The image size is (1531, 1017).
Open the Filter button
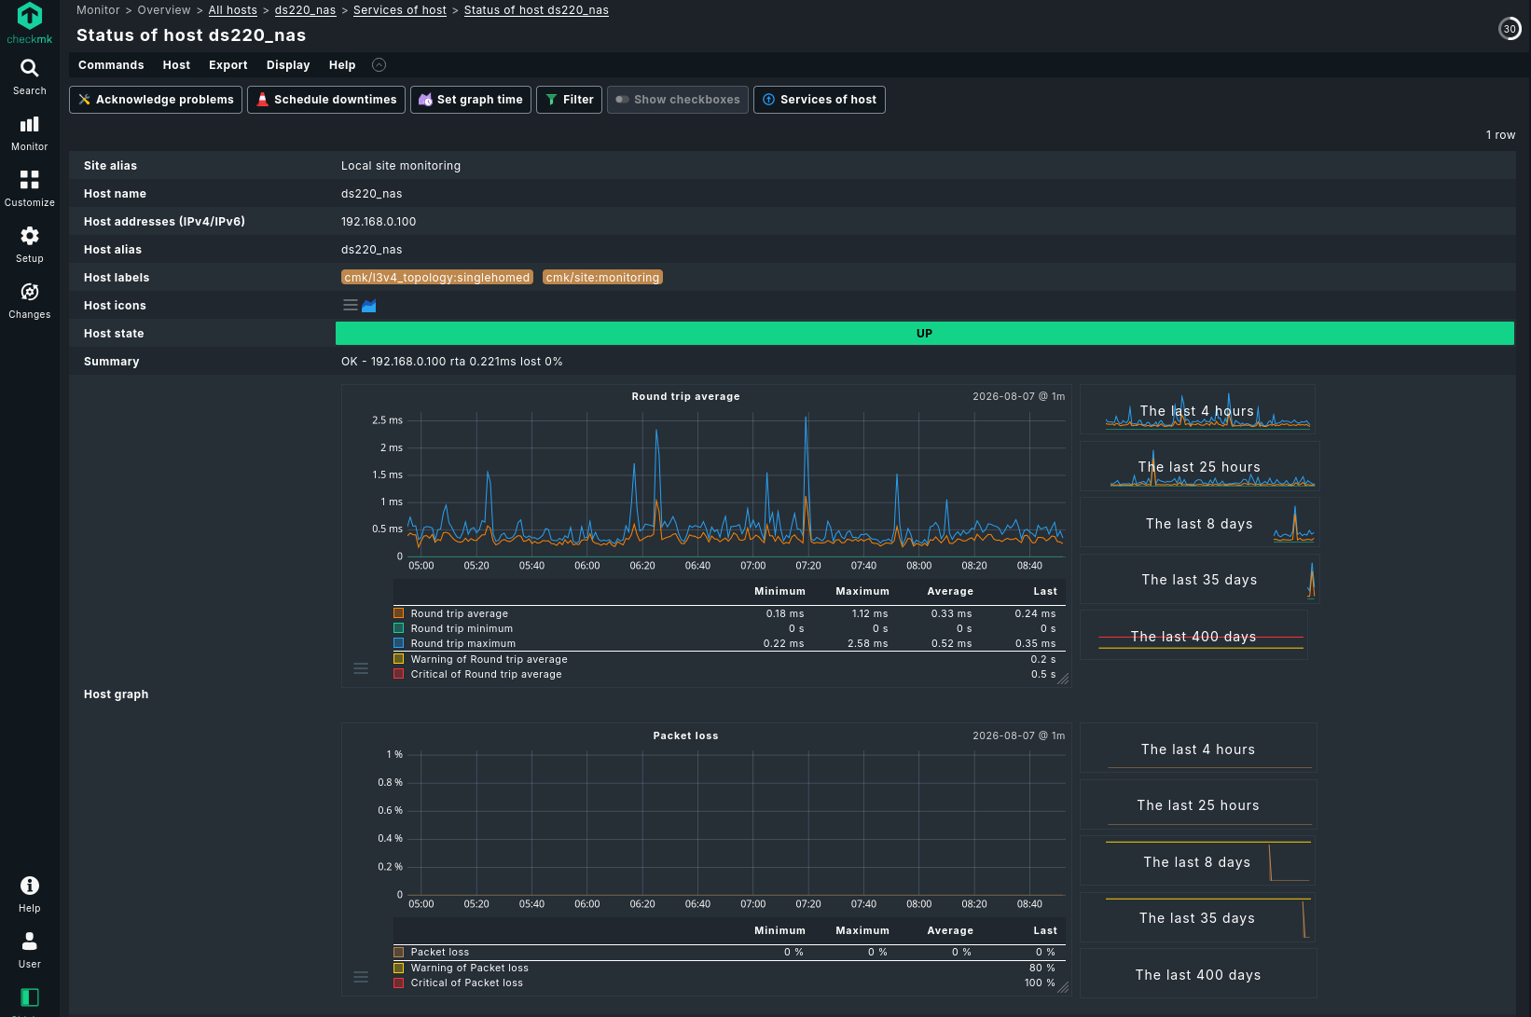click(x=569, y=100)
